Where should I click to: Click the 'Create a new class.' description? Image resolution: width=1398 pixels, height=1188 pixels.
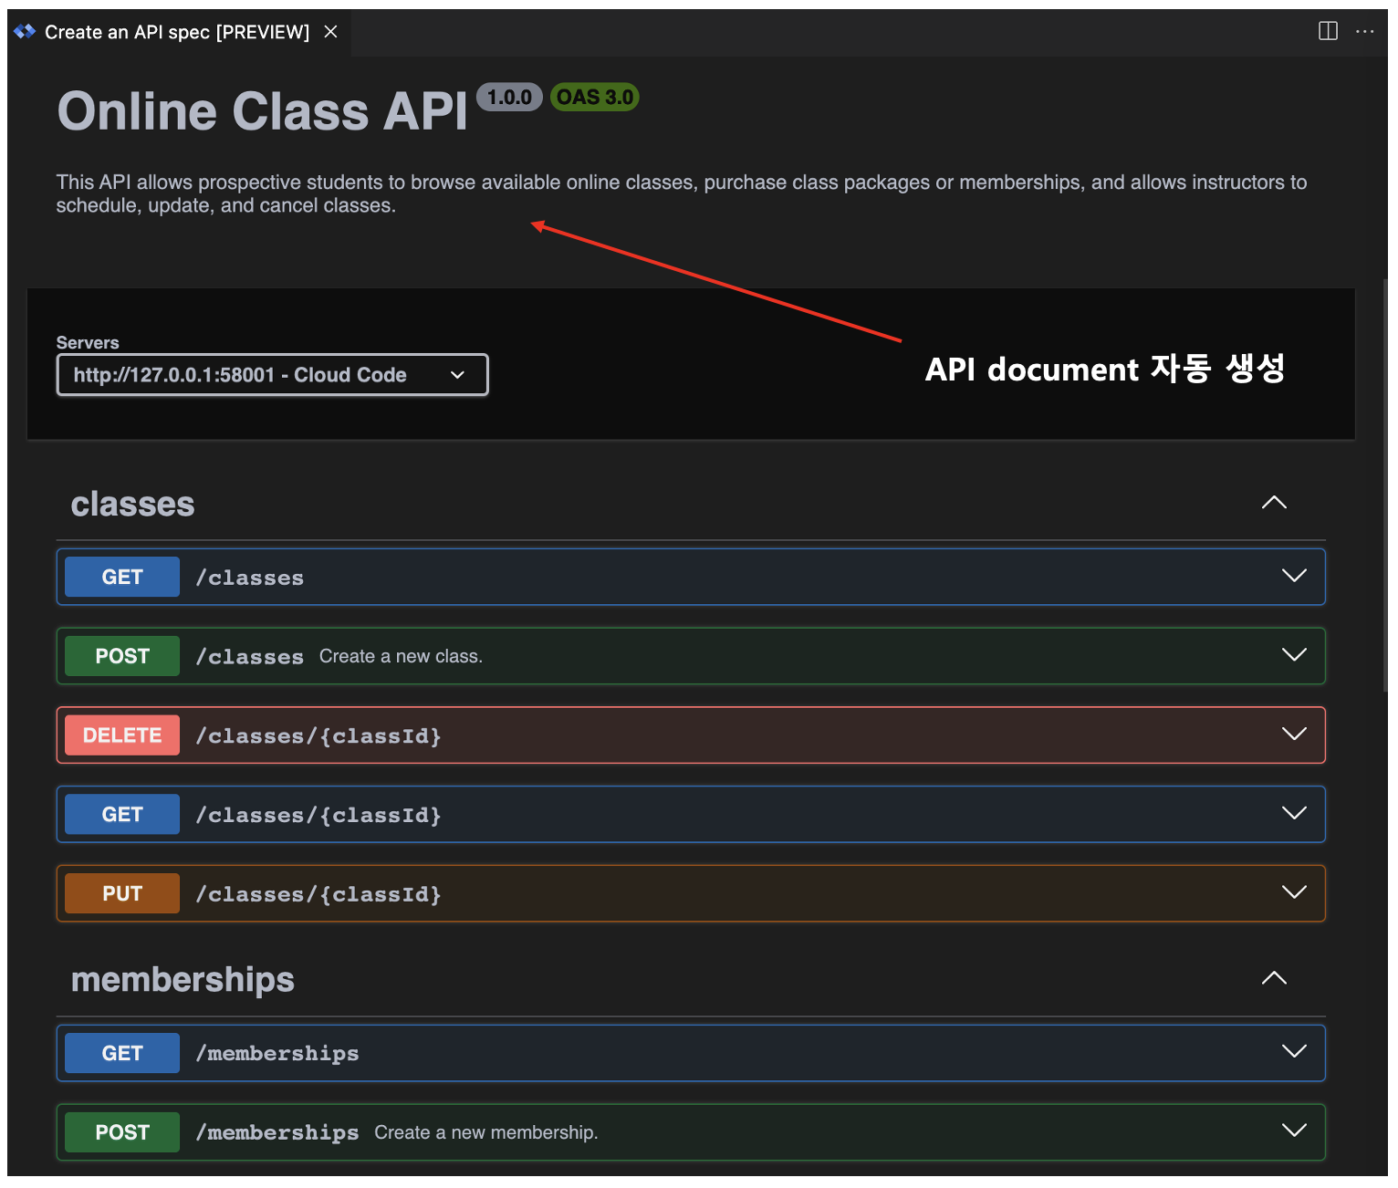pyautogui.click(x=401, y=656)
